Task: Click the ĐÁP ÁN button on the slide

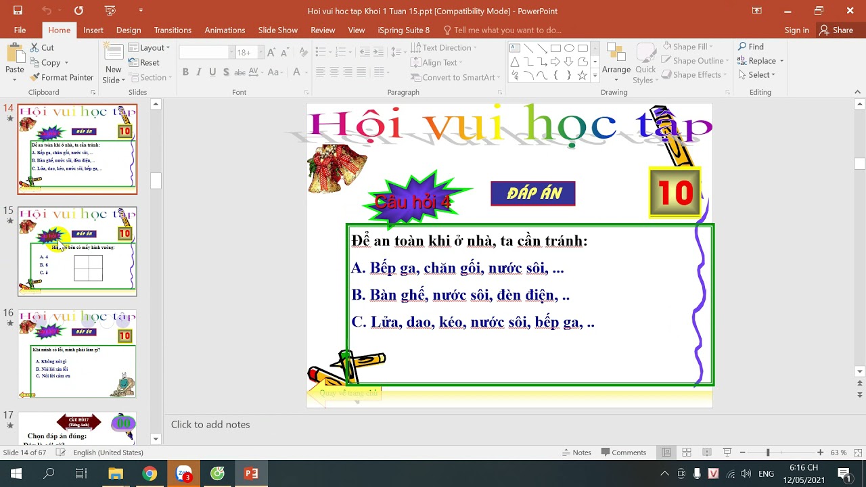Action: (x=533, y=193)
